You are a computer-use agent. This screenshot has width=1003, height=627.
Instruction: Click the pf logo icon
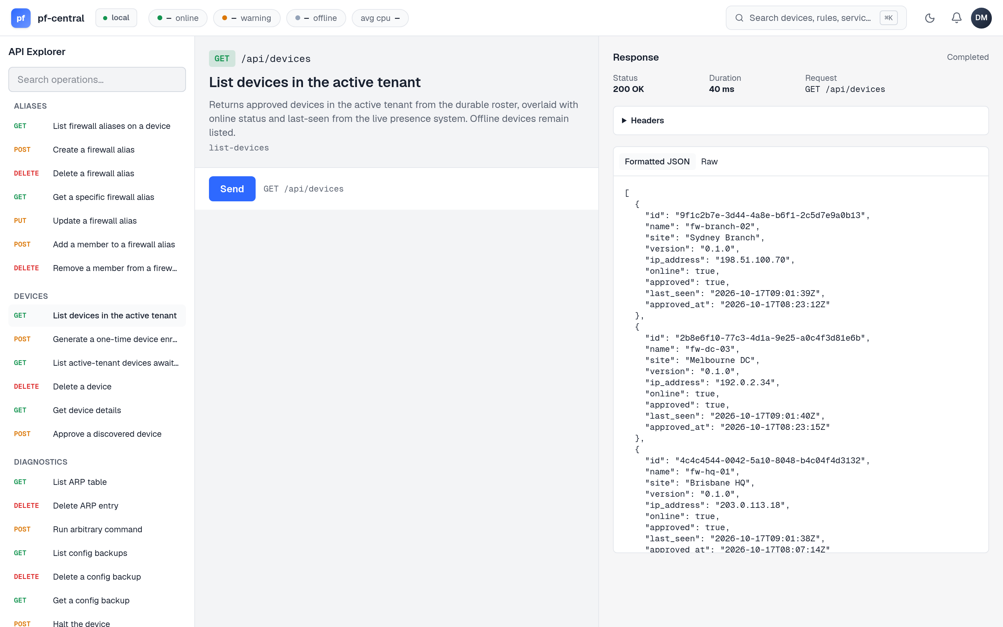point(21,18)
